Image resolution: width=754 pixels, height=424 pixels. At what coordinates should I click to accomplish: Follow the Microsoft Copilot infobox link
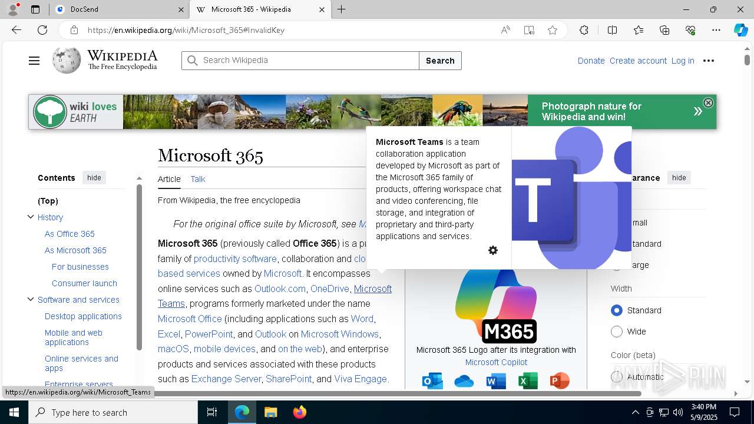(x=496, y=362)
